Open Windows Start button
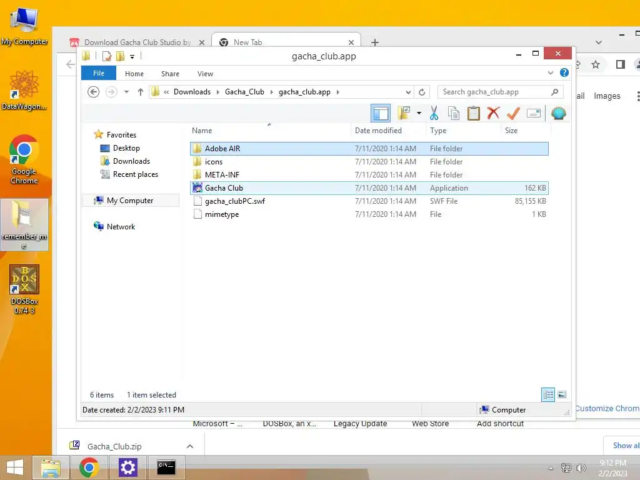 pos(15,467)
